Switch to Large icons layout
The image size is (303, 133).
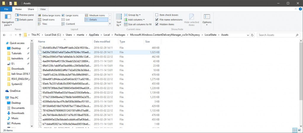tap(70, 15)
